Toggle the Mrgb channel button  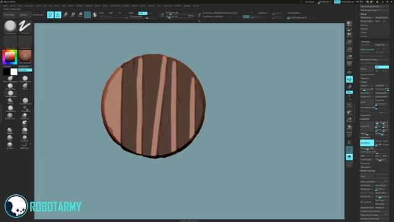coord(102,13)
